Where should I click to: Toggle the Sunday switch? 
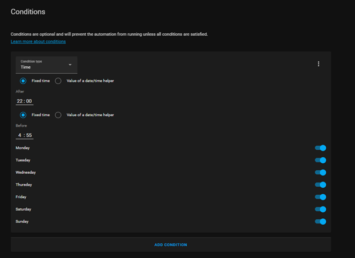[x=320, y=222]
